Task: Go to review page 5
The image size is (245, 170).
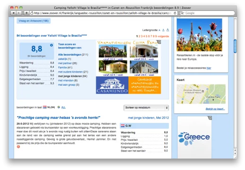Action: (x=146, y=36)
